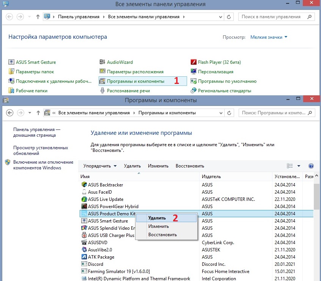The image size is (321, 281).
Task: Select ATK Package program icon
Action: (84, 257)
